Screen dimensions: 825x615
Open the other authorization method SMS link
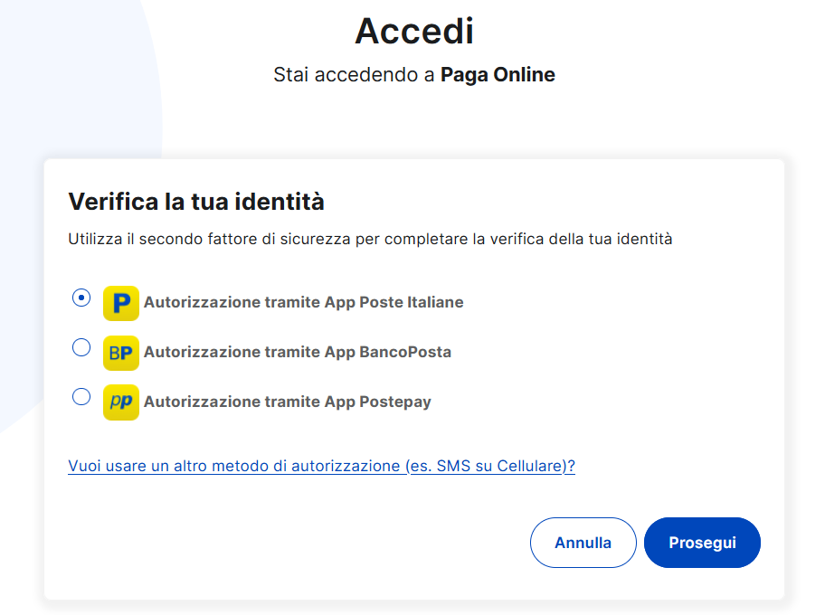click(321, 466)
